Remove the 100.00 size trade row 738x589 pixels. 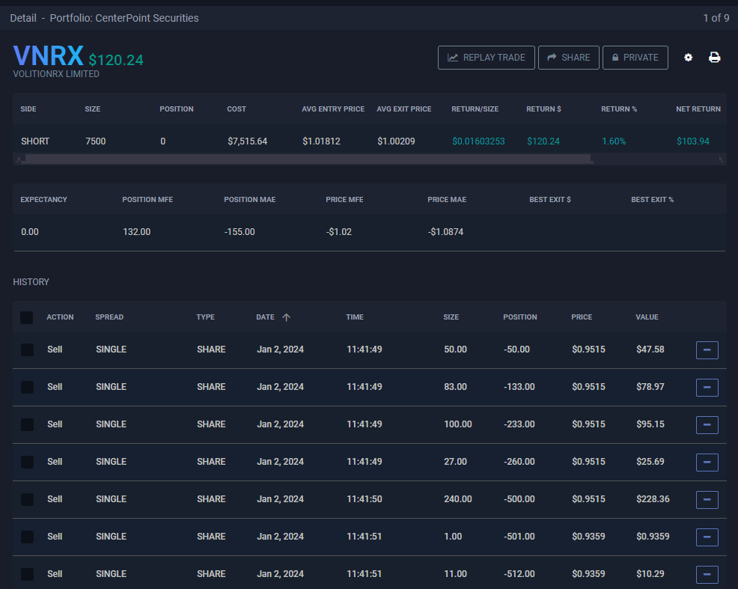tap(707, 424)
